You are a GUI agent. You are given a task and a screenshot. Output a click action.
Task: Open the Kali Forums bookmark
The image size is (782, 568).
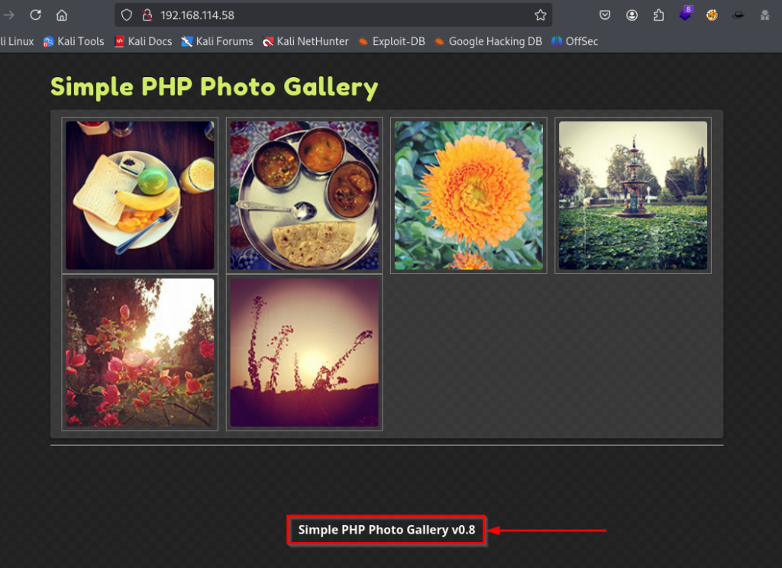click(217, 41)
